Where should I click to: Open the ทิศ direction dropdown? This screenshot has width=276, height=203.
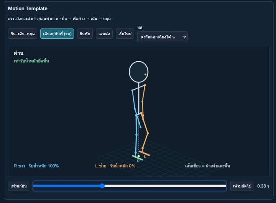(x=162, y=37)
